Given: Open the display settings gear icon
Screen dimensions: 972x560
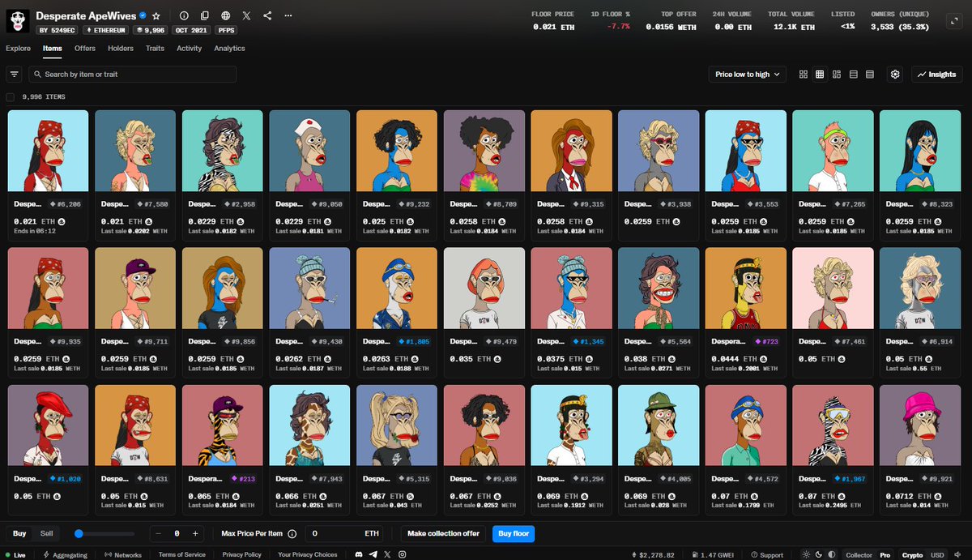Looking at the screenshot, I should click(895, 74).
